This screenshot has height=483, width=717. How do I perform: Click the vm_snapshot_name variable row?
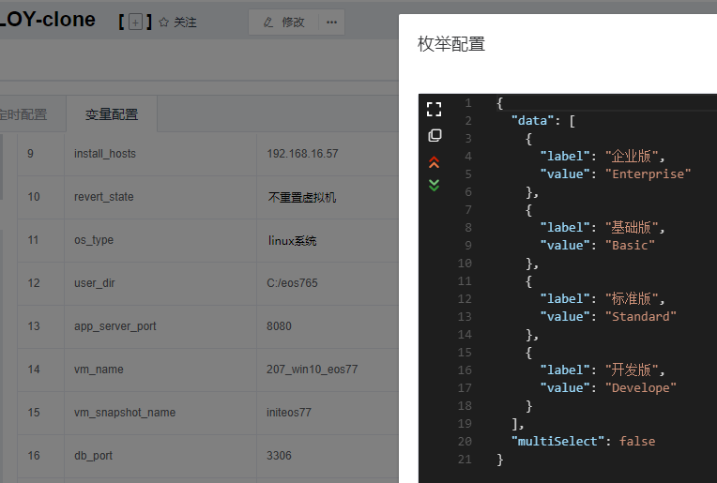[x=125, y=413]
